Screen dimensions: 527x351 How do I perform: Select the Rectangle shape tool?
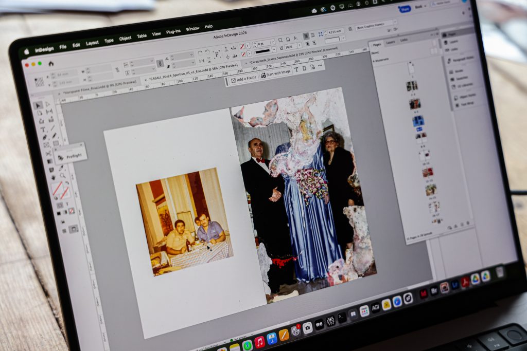pos(56,143)
